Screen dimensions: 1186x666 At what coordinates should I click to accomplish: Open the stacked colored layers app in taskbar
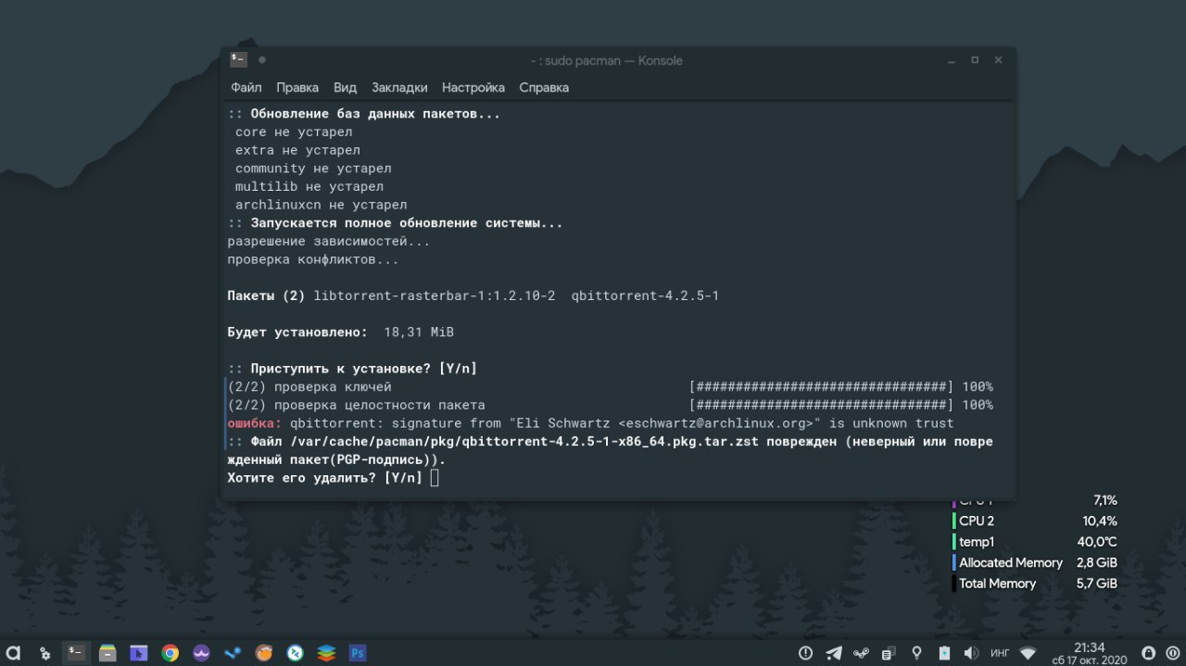click(x=326, y=653)
